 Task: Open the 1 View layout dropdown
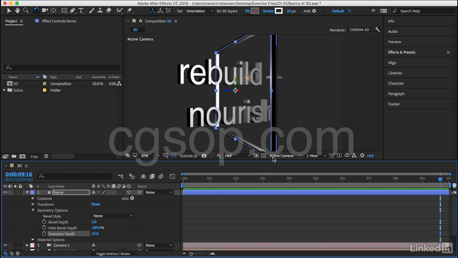[x=316, y=156]
